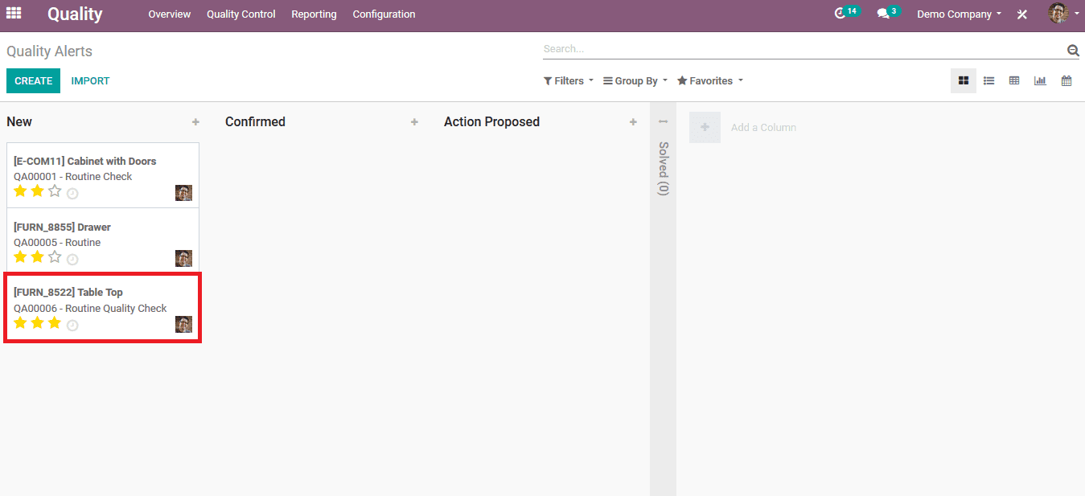This screenshot has width=1085, height=496.
Task: Toggle second priority star on Drawer card
Action: pyautogui.click(x=37, y=257)
